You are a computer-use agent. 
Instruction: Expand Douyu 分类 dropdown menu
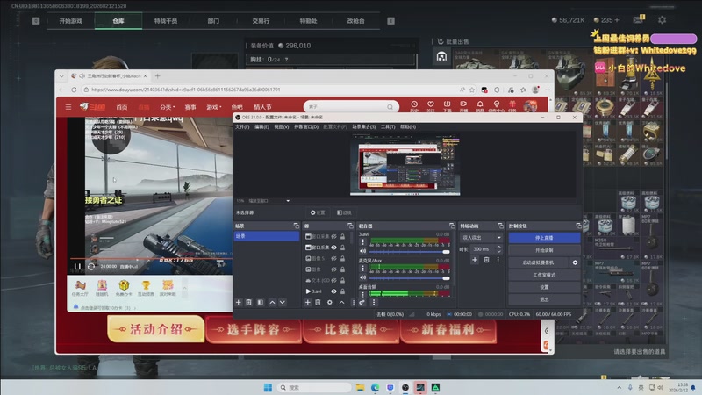pyautogui.click(x=168, y=107)
